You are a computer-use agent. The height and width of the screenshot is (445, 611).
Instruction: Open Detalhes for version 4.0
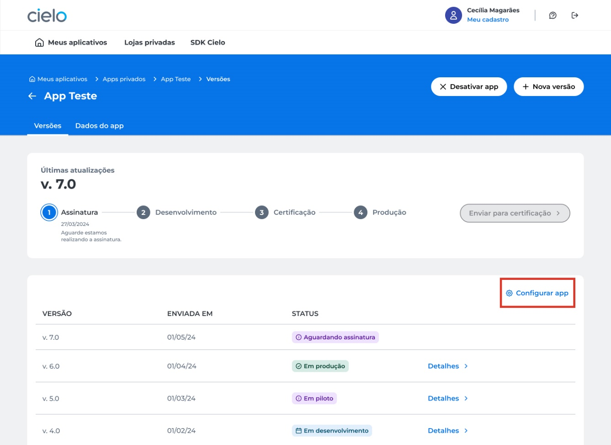[448, 431]
